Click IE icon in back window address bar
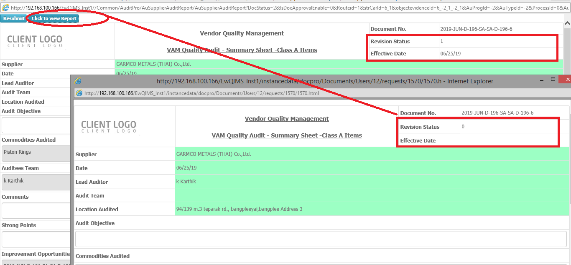Screen dimensions: 571x265 pyautogui.click(x=5, y=7)
